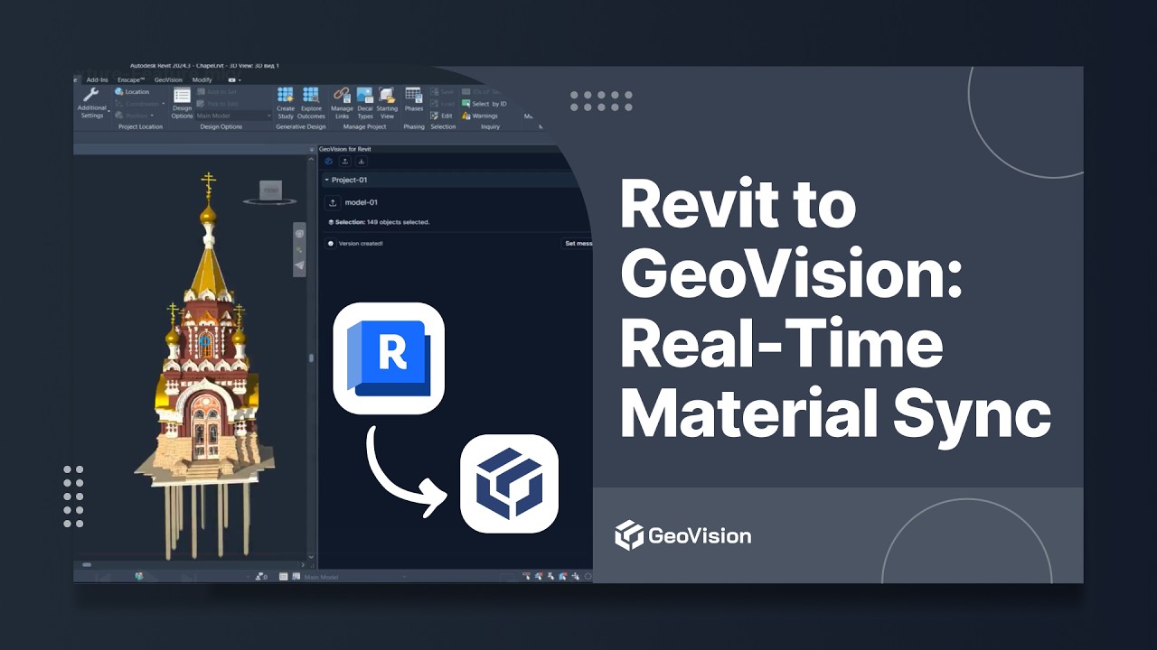Click the vertical scrollbar of the 3D view
This screenshot has width=1157, height=650.
[313, 357]
